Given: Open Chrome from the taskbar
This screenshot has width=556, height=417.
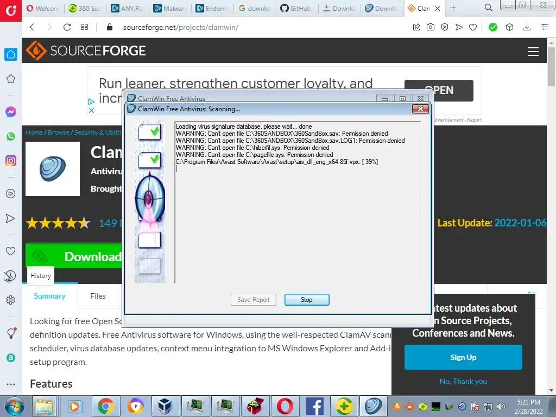Looking at the screenshot, I should click(x=105, y=406).
